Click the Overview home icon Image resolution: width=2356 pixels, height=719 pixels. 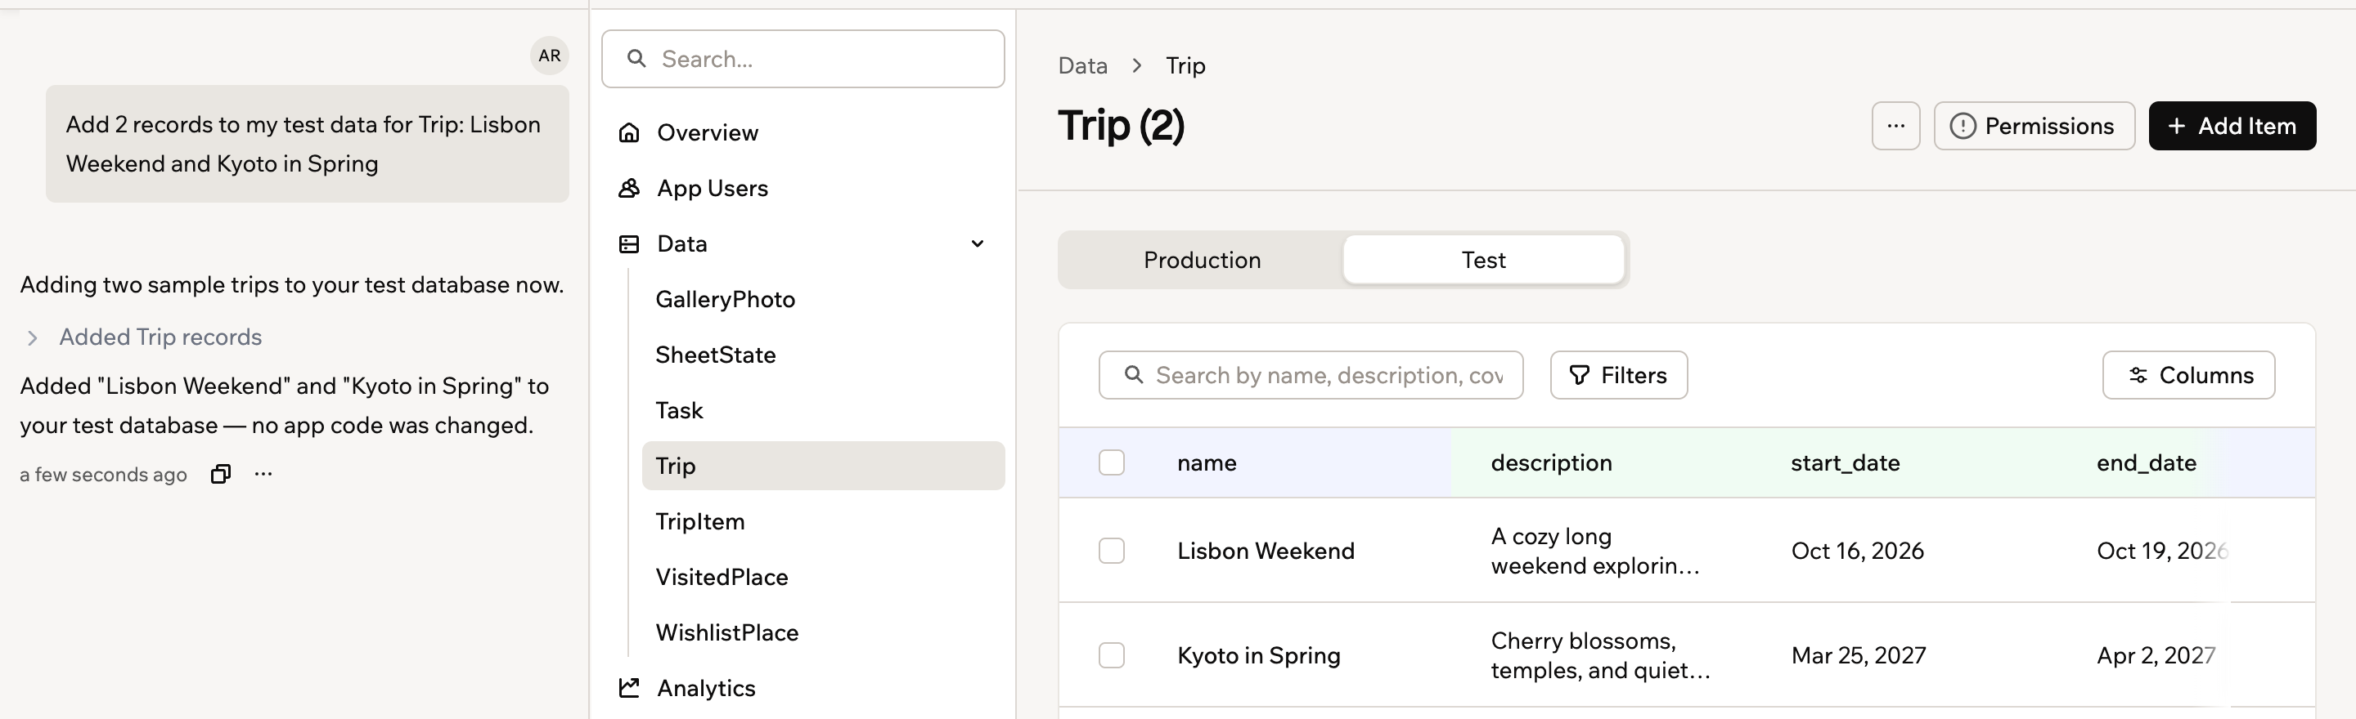(x=629, y=132)
